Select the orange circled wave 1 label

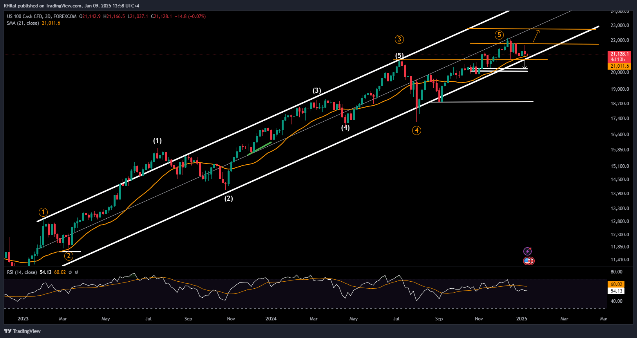click(43, 212)
